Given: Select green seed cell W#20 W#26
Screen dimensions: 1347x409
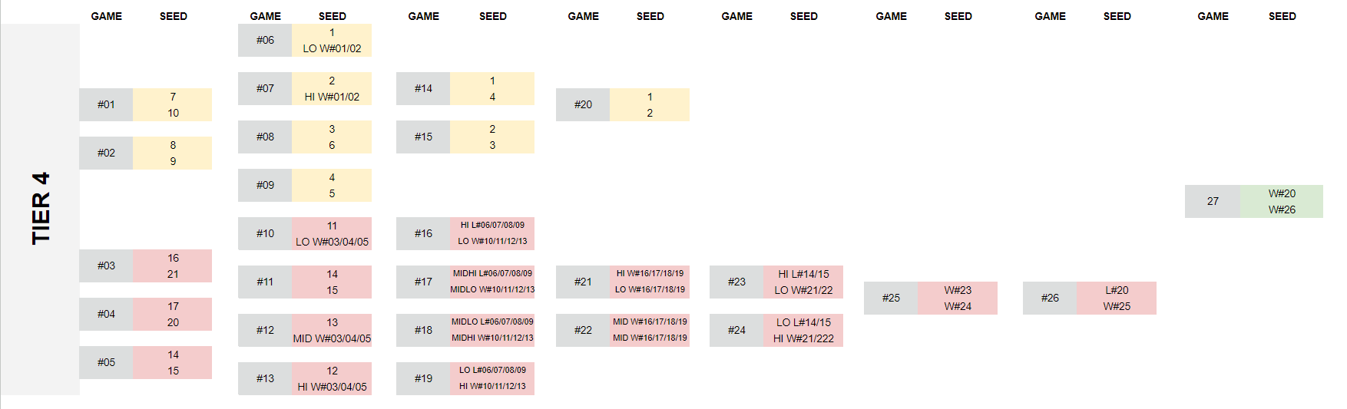Looking at the screenshot, I should tap(1282, 201).
